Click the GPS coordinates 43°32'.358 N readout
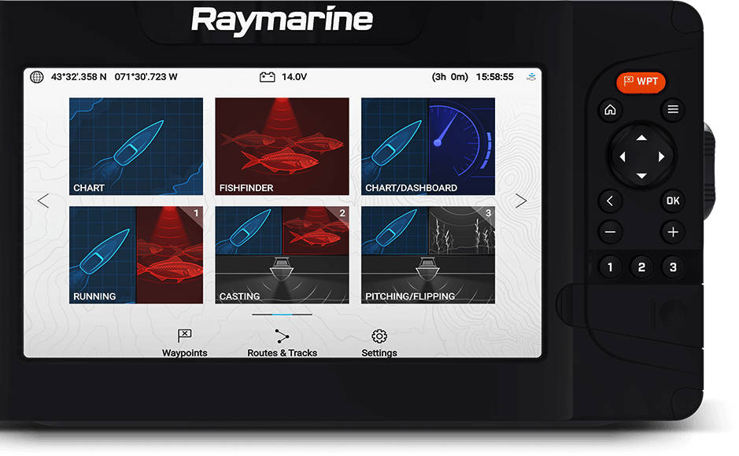Viewport: 739px width, 456px height. pos(79,77)
